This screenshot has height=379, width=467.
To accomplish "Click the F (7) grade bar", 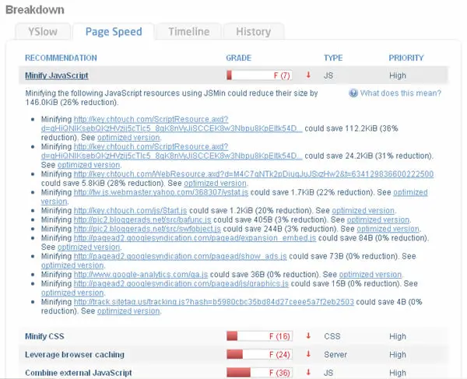I will 259,75.
